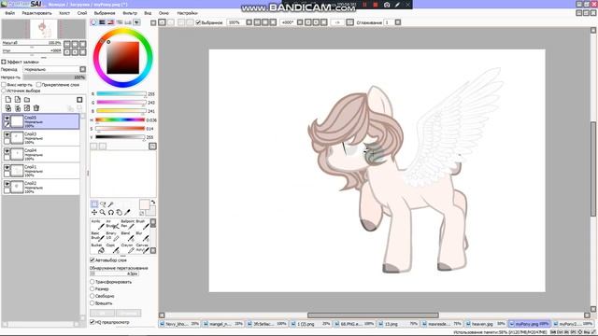The height and width of the screenshot is (336, 598).
Task: Choose the Ballpoint Pen preset
Action: point(127,224)
